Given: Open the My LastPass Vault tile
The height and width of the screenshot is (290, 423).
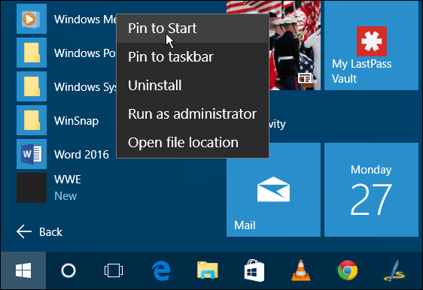Looking at the screenshot, I should click(x=371, y=45).
